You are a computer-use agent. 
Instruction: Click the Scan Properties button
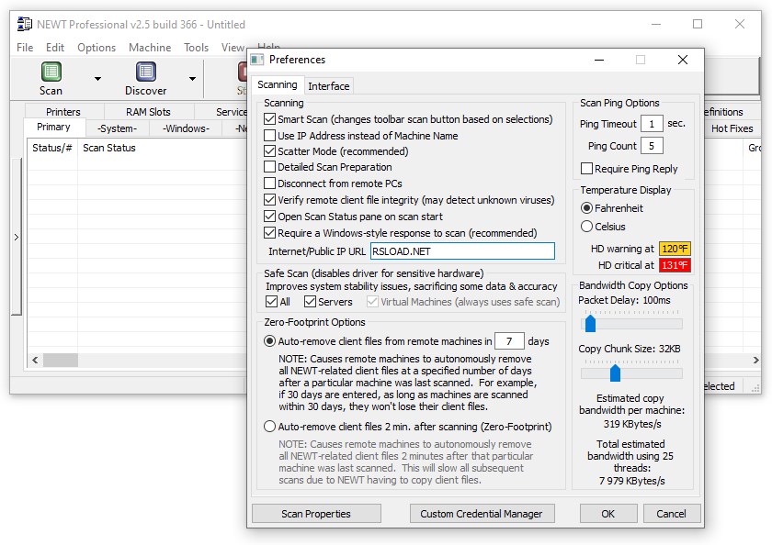click(x=316, y=513)
